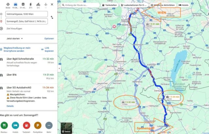Click the Viehmarktgasse starting point field
Image resolution: width=209 pixels, height=134 pixels.
(x=26, y=14)
